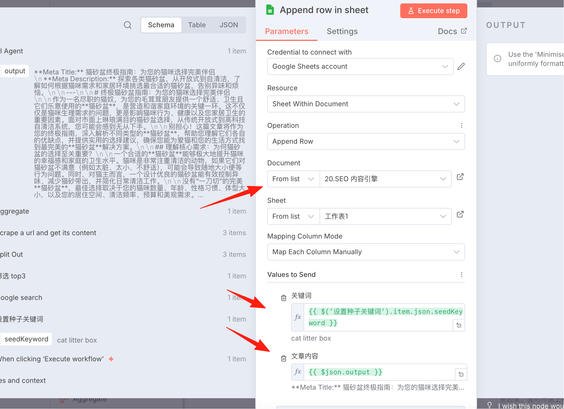Open Values to Send three-dot menu
The image size is (564, 409).
(461, 275)
